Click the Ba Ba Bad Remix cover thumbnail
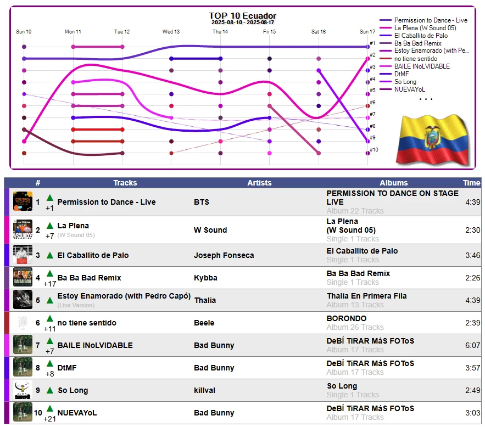This screenshot has width=485, height=427. click(x=23, y=277)
